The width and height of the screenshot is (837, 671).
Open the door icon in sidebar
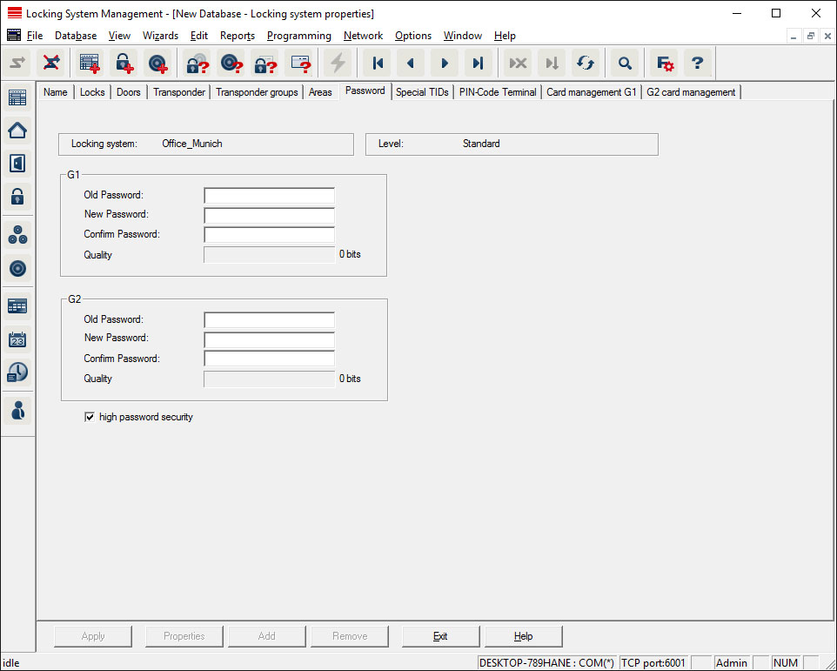coord(17,164)
